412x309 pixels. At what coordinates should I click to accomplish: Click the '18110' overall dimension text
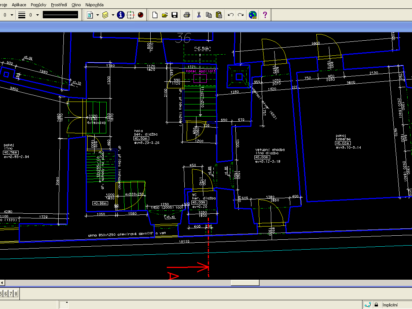click(184, 241)
